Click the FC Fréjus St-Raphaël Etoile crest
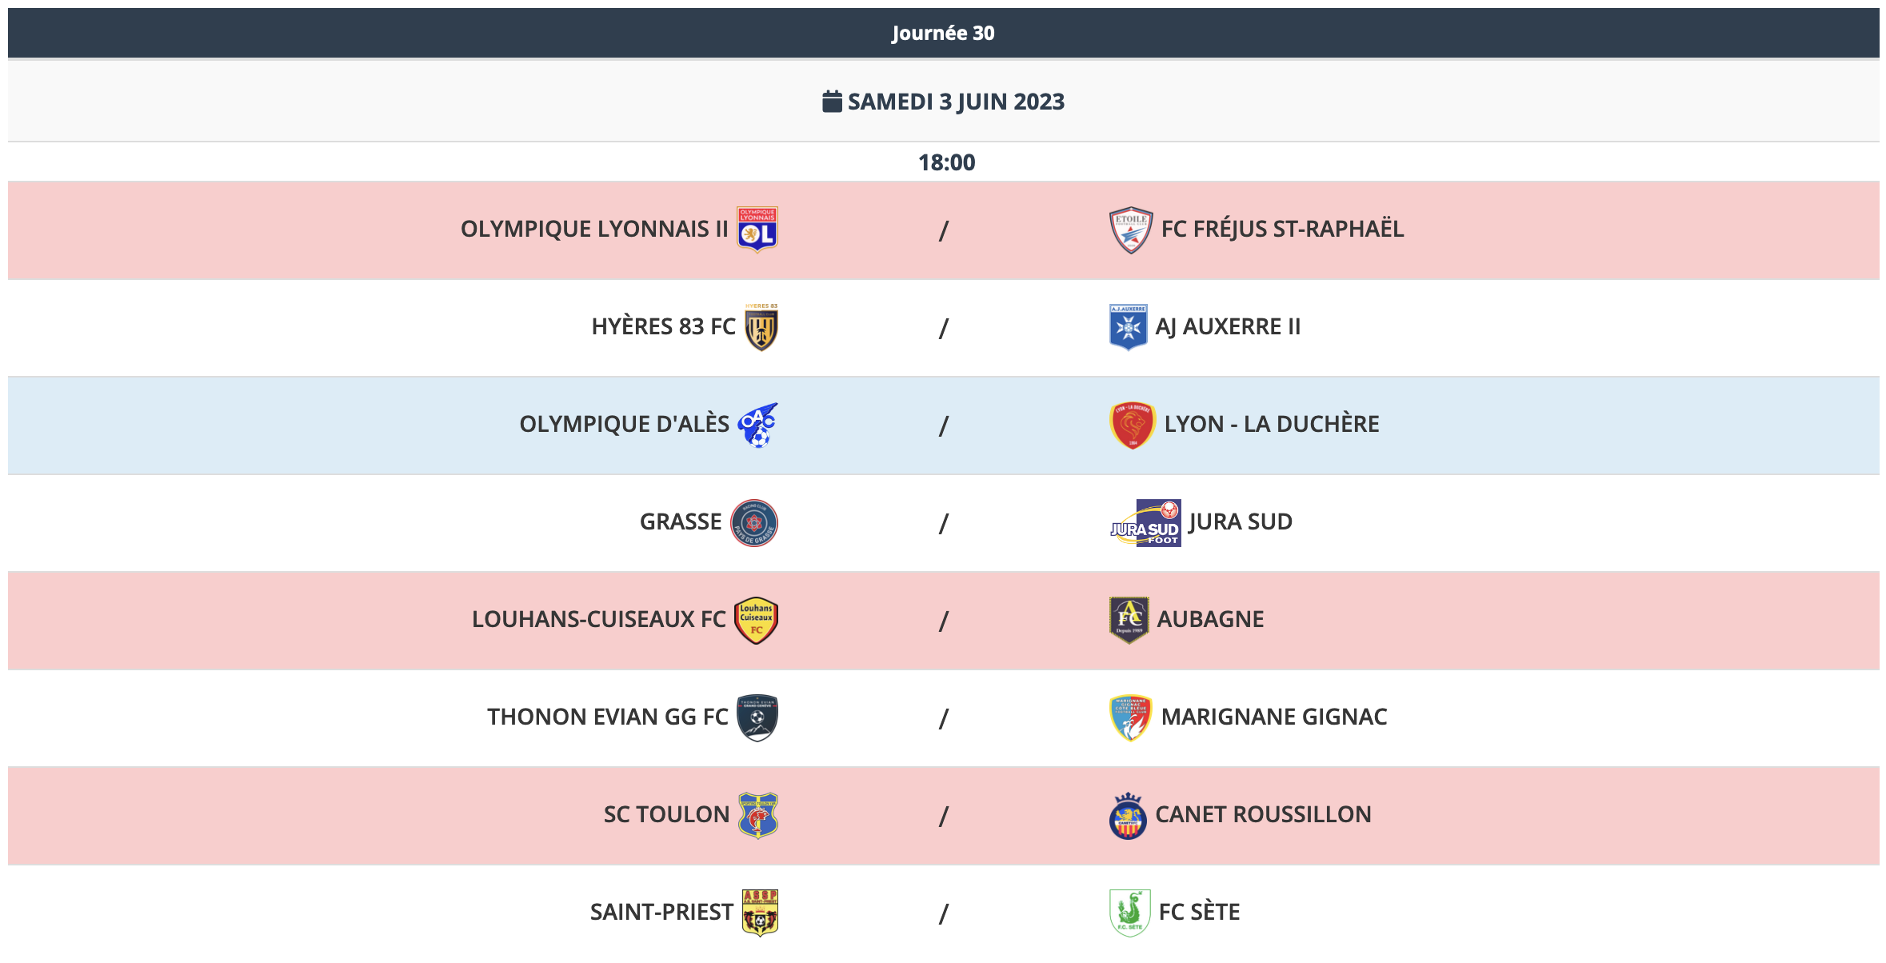This screenshot has height=963, width=1886. [x=1130, y=230]
